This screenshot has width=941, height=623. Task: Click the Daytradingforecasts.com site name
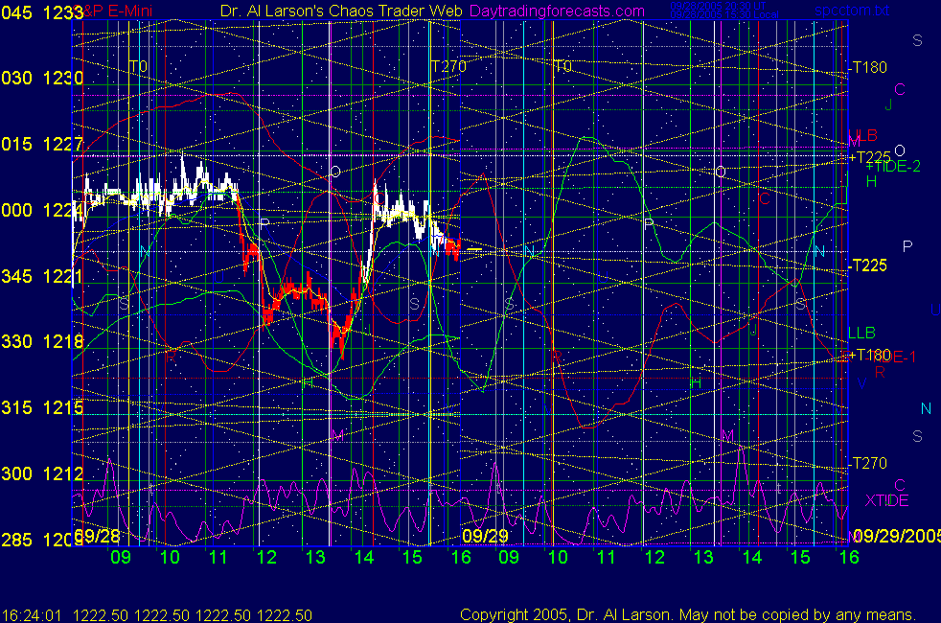point(557,11)
